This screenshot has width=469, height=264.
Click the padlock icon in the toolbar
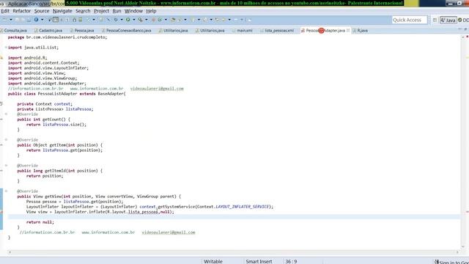[x=74, y=20]
